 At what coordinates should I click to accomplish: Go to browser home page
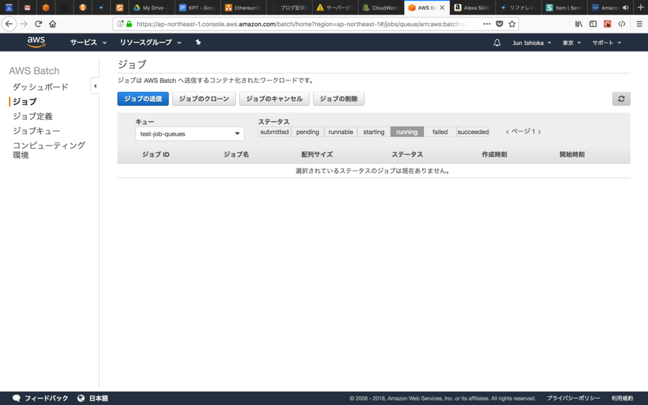coord(53,24)
